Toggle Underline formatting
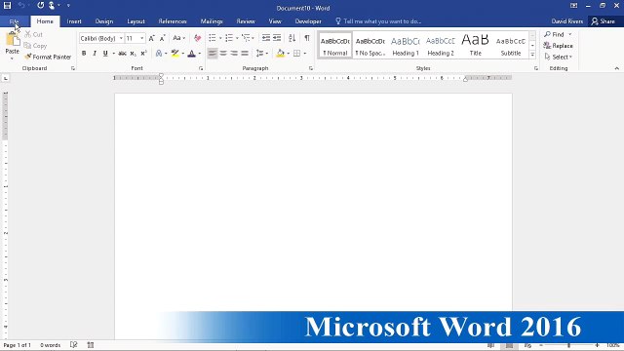Image resolution: width=624 pixels, height=351 pixels. [x=105, y=54]
